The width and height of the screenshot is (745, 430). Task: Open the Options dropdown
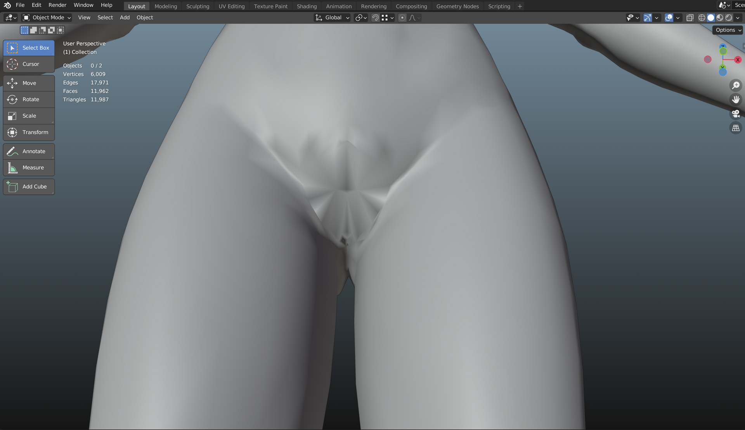coord(728,30)
